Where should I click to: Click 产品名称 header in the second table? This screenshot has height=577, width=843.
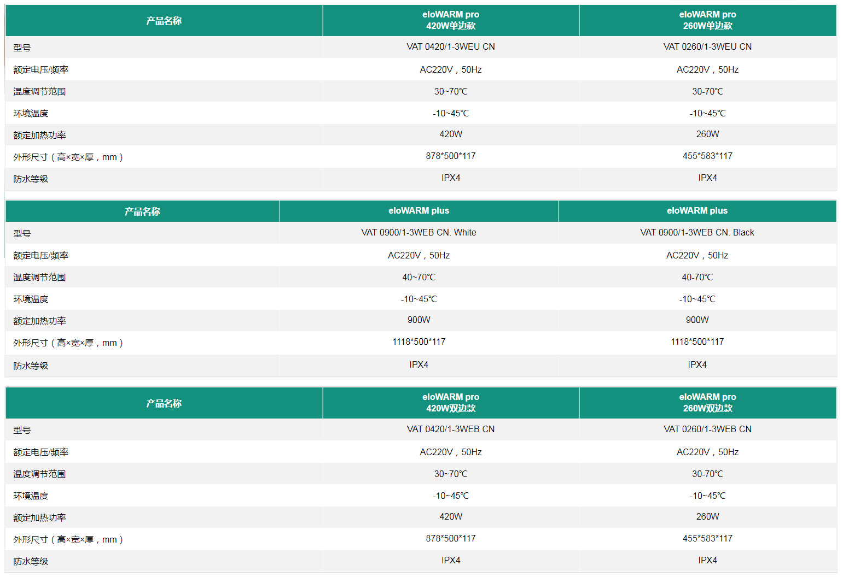coord(142,211)
